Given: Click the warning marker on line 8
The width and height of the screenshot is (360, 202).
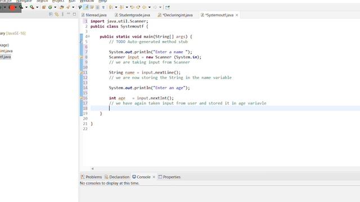Looking at the screenshot, I should point(81,57).
